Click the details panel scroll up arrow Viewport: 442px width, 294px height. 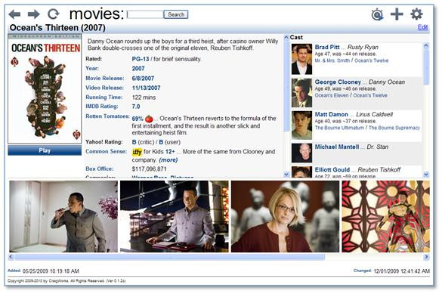pyautogui.click(x=286, y=37)
